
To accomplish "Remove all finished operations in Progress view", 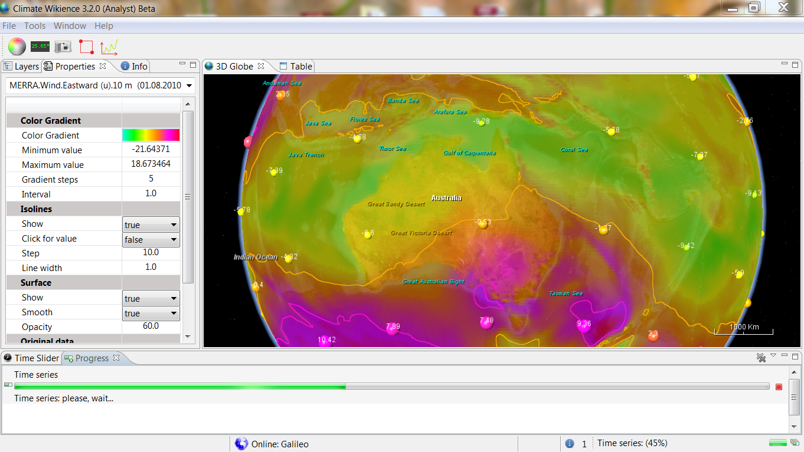I will [761, 357].
